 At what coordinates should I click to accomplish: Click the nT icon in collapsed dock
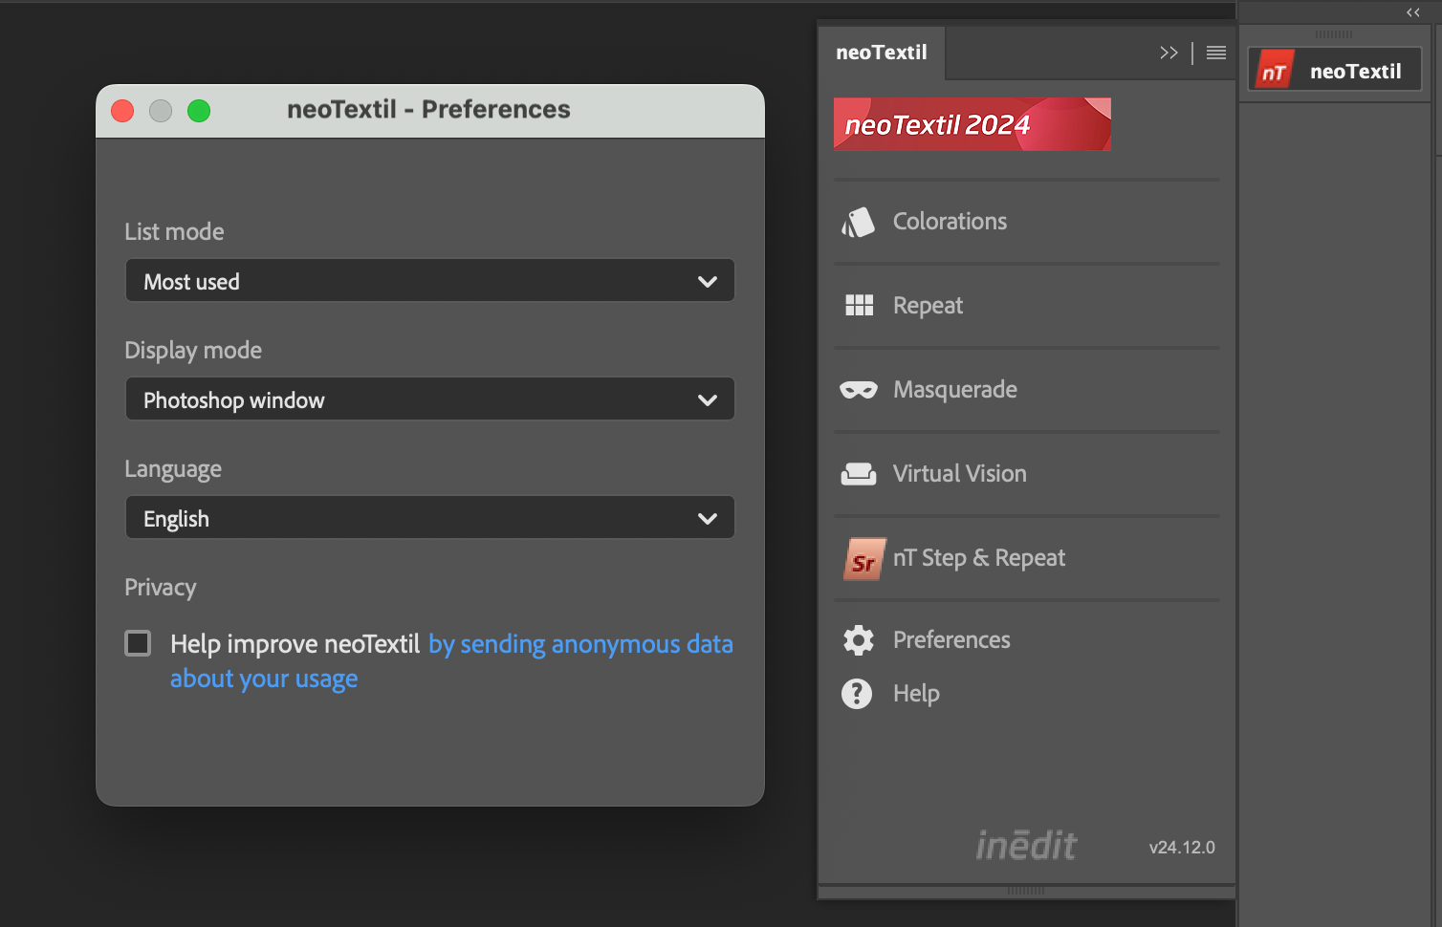tap(1273, 71)
